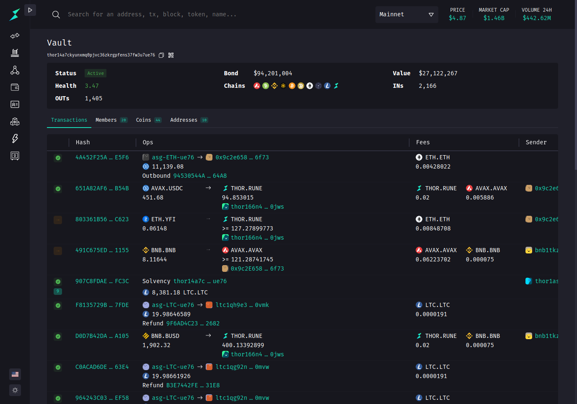The width and height of the screenshot is (577, 404).
Task: Open refund link 9F6AD4C23 … 2682
Action: 193,323
